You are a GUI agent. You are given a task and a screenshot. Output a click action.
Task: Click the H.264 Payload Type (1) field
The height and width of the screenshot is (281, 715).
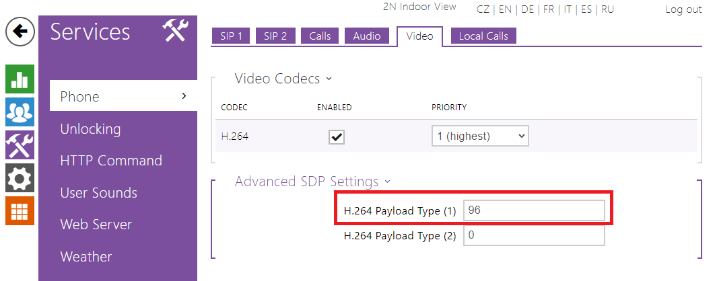534,210
